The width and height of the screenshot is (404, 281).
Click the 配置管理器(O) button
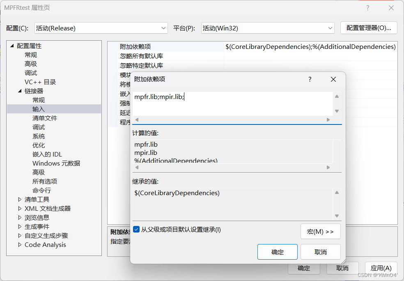368,28
